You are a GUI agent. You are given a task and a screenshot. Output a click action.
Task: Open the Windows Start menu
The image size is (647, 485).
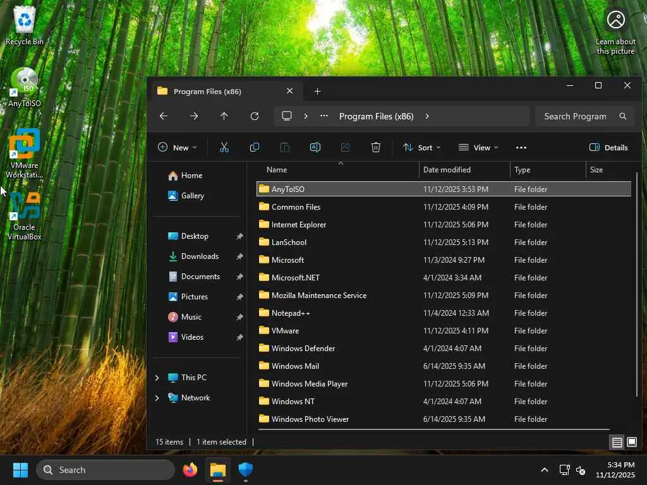pos(20,470)
